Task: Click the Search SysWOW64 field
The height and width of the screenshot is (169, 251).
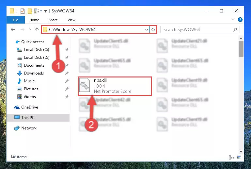Action: 200,29
